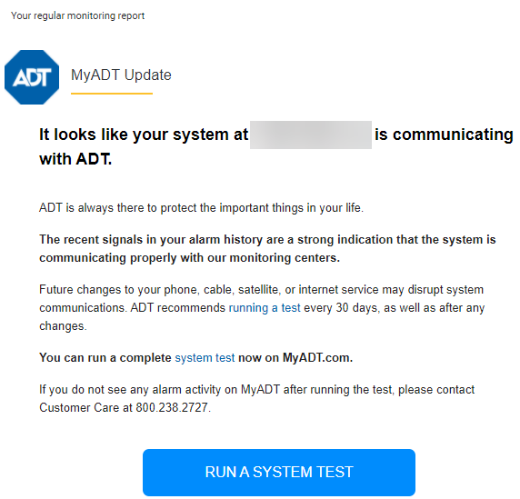
Task: Click the words 'Customer Care'
Action: (79, 407)
